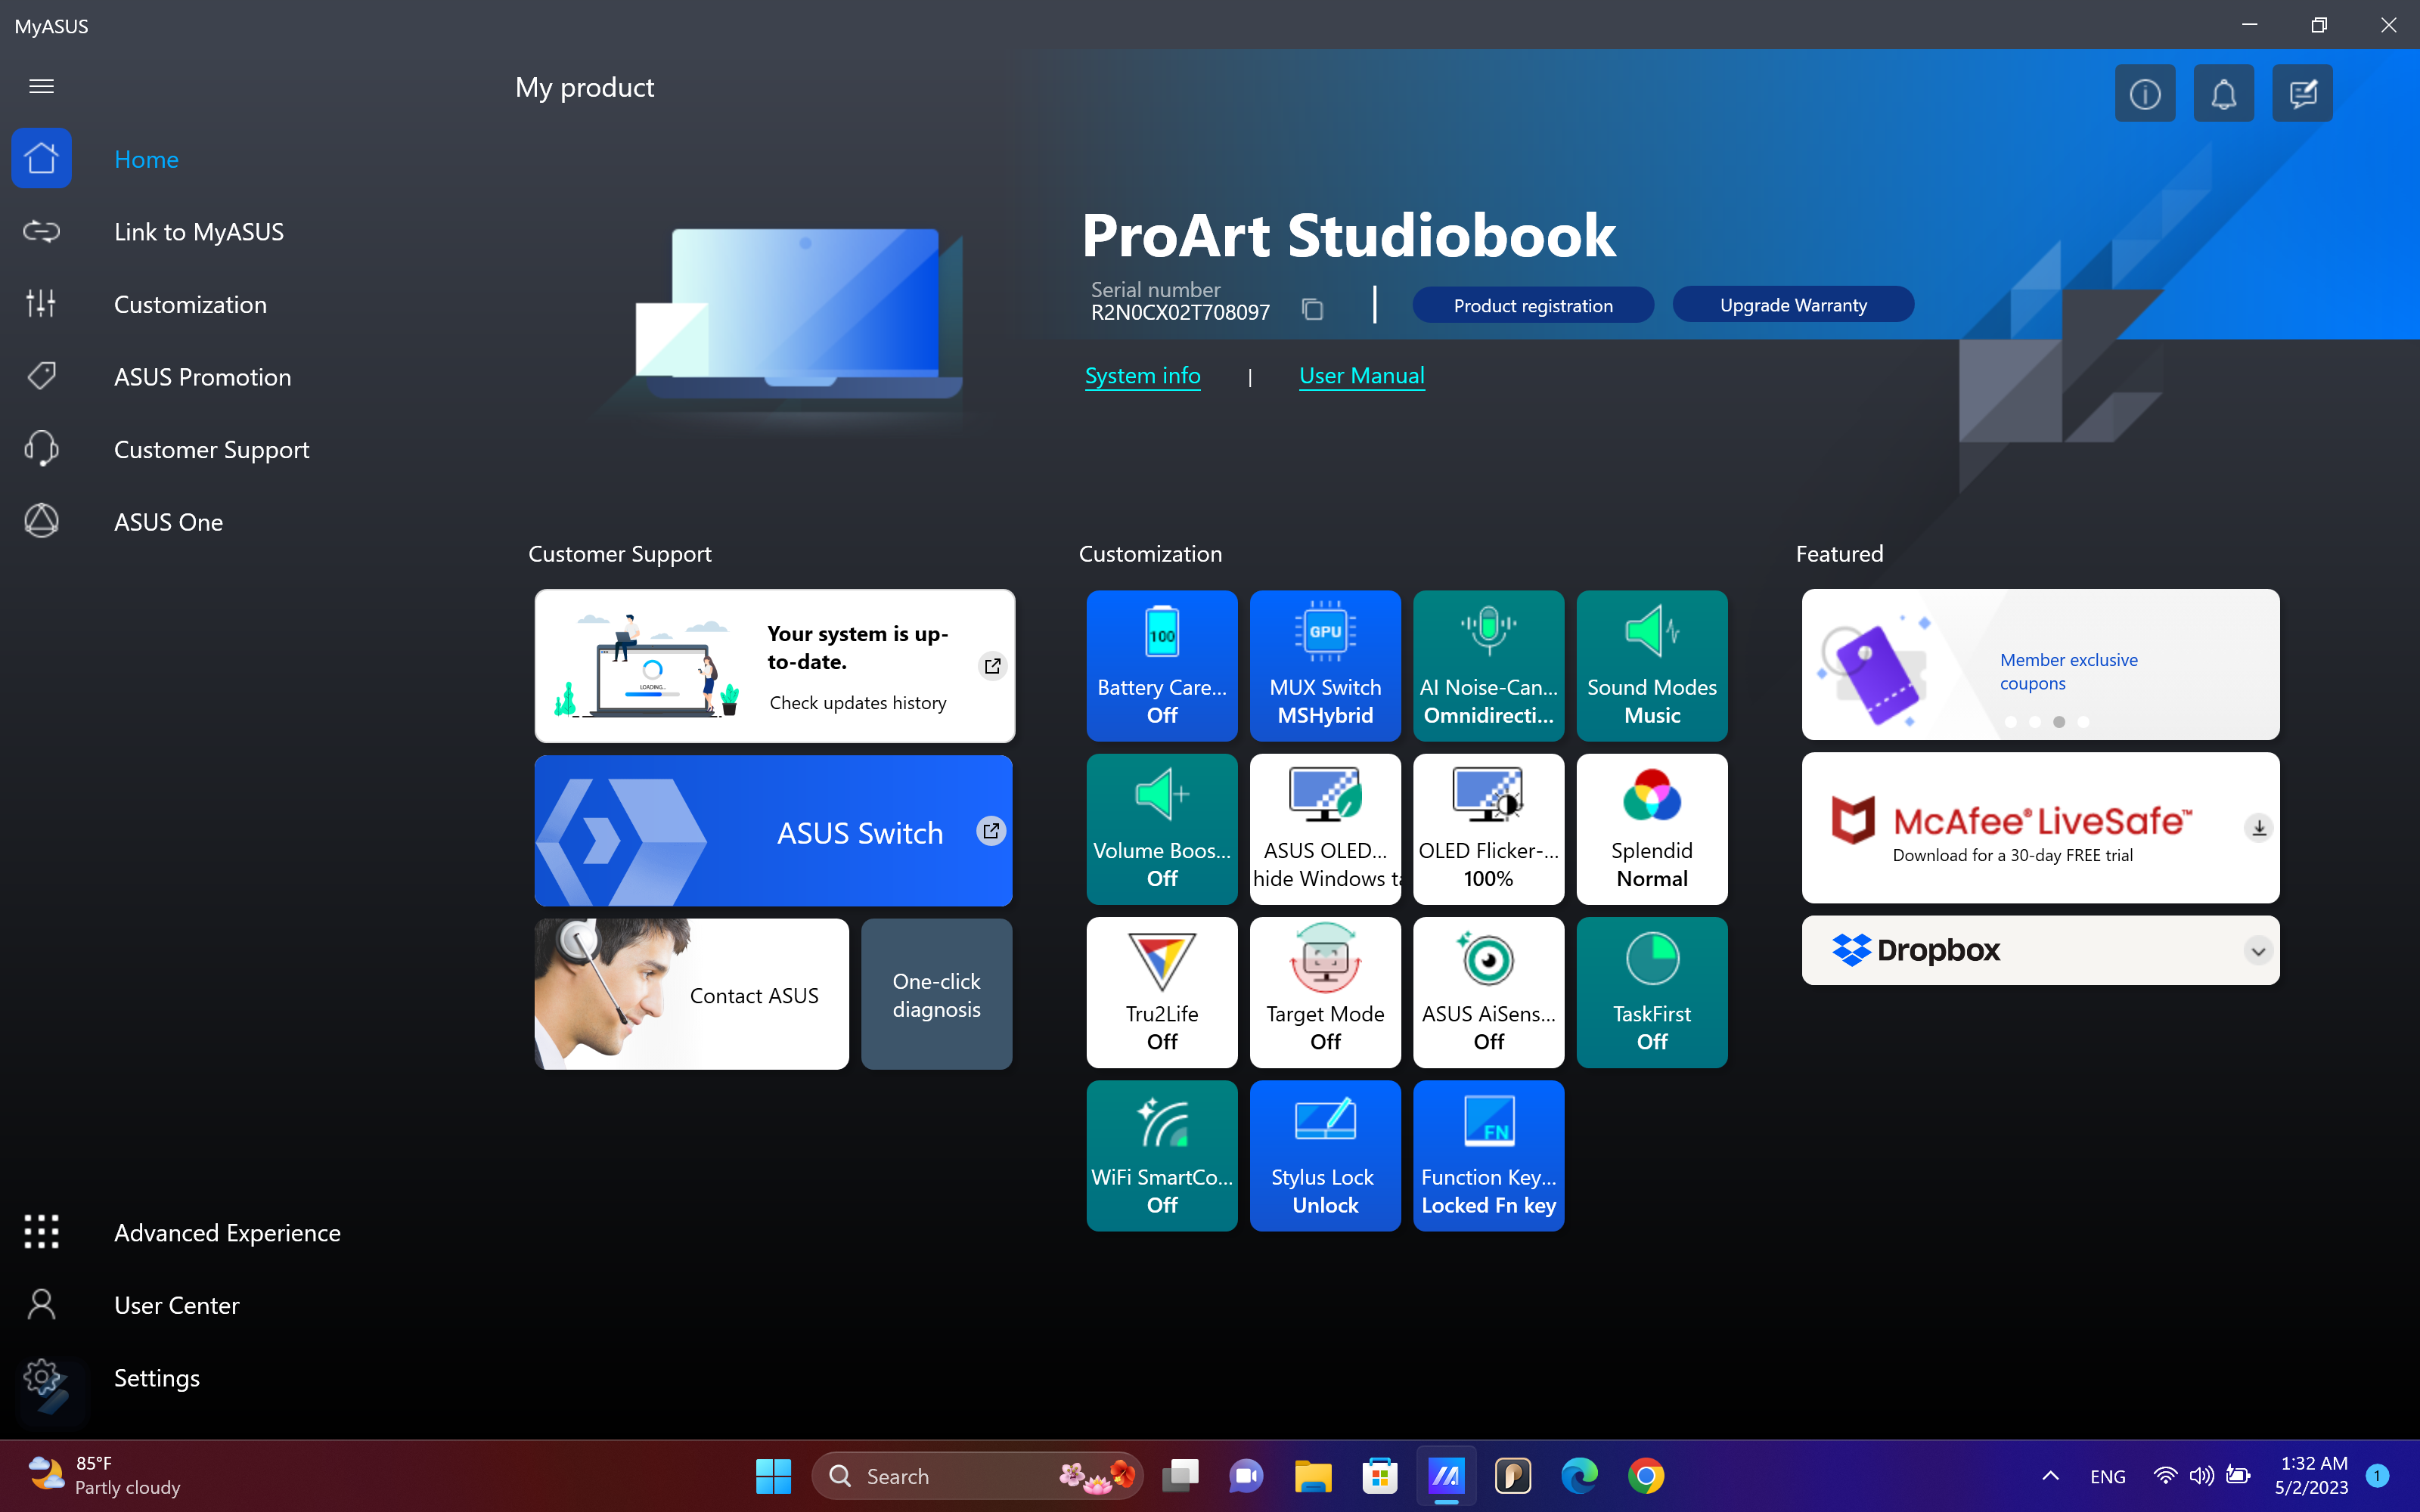Toggle the Tru2Life tile currently Off
Viewport: 2420px width, 1512px height.
tap(1162, 992)
